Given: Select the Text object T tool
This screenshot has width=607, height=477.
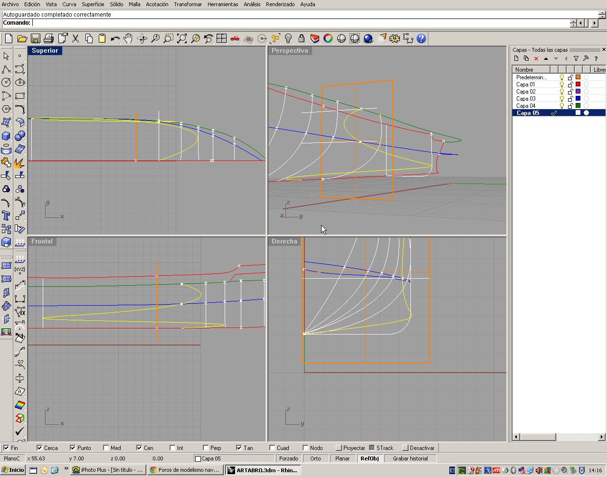Looking at the screenshot, I should 6,215.
